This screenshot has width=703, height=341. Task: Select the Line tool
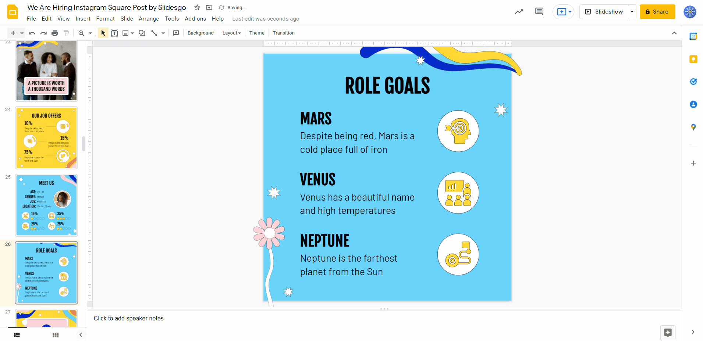coord(154,33)
